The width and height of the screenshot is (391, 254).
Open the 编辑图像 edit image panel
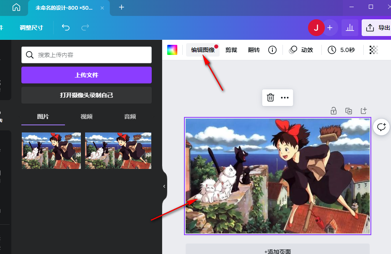pyautogui.click(x=203, y=49)
